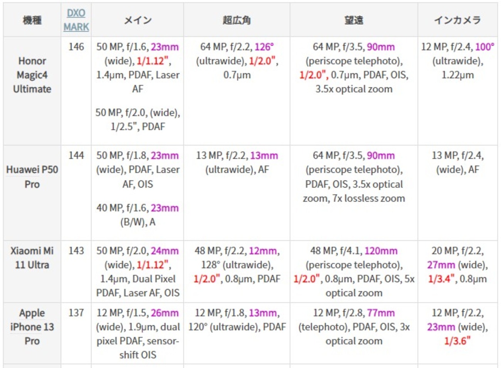The height and width of the screenshot is (368, 501).
Task: Click Xiaomi's 20 MP front camera cell
Action: [457, 265]
